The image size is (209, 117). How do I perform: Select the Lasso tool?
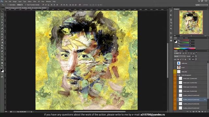click(x=2, y=17)
